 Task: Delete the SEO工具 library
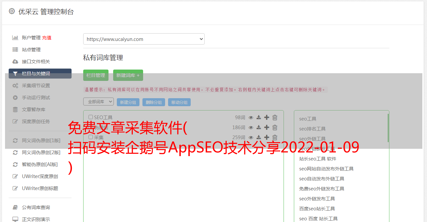point(275,117)
